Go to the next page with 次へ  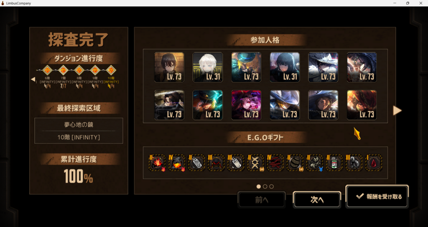[x=317, y=200]
